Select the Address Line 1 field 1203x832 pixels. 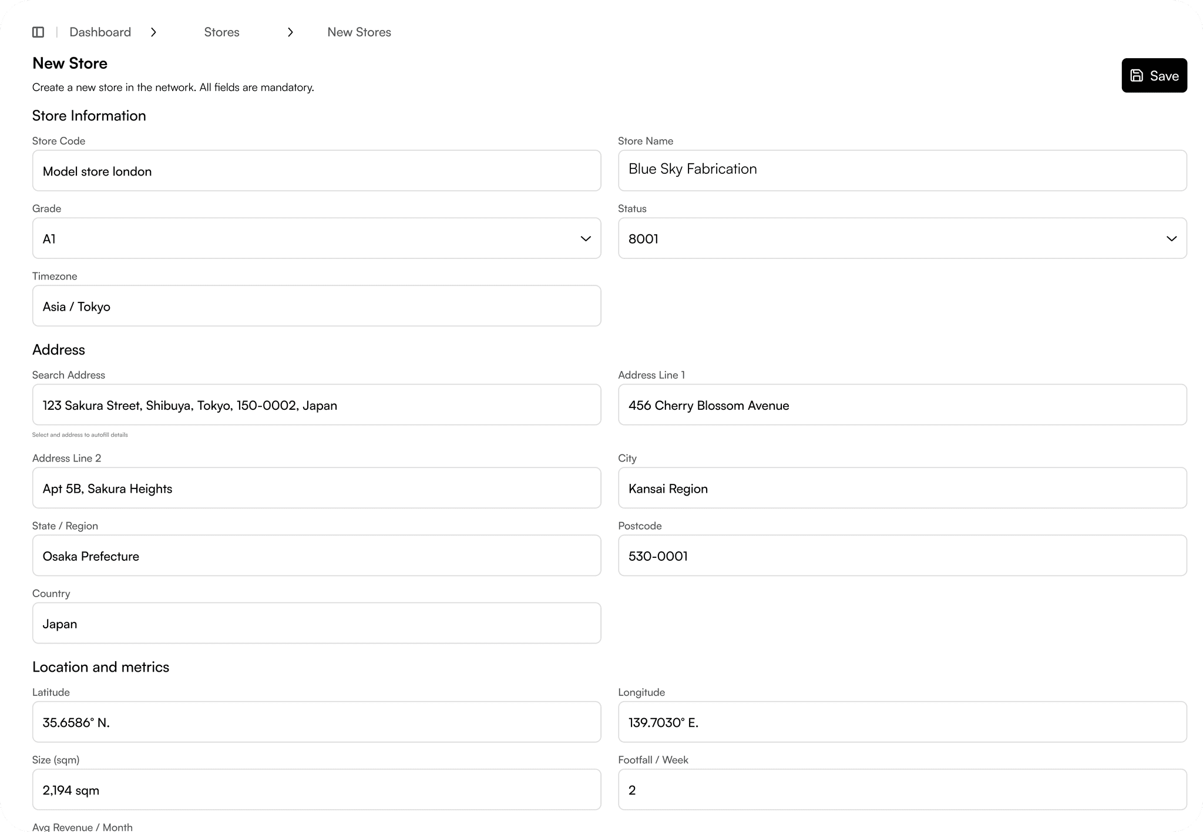tap(902, 405)
